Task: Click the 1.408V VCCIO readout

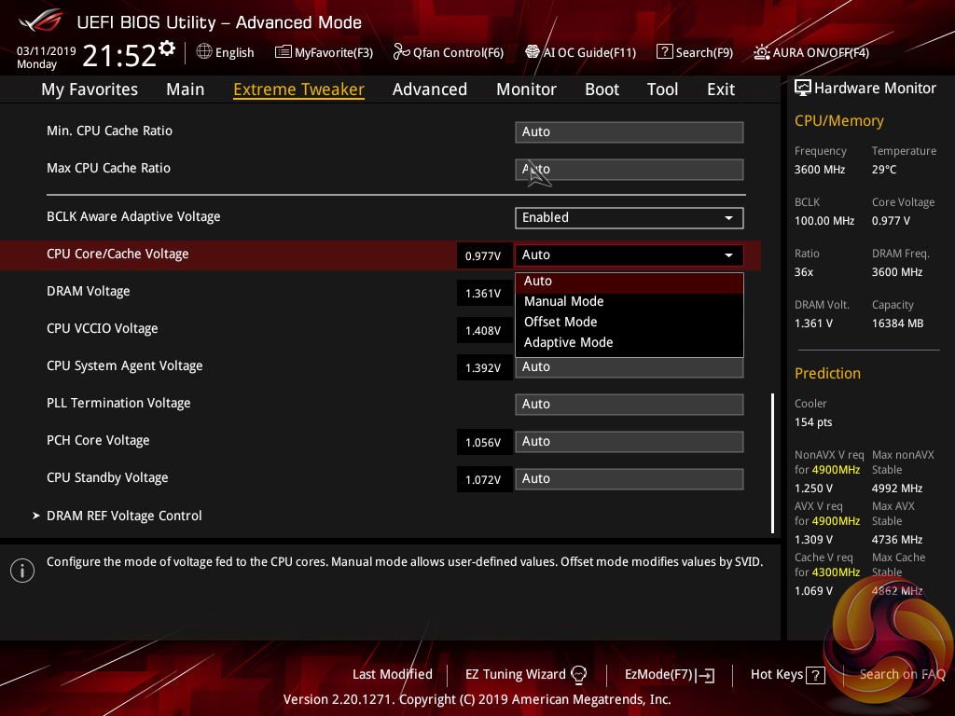Action: [x=484, y=330]
